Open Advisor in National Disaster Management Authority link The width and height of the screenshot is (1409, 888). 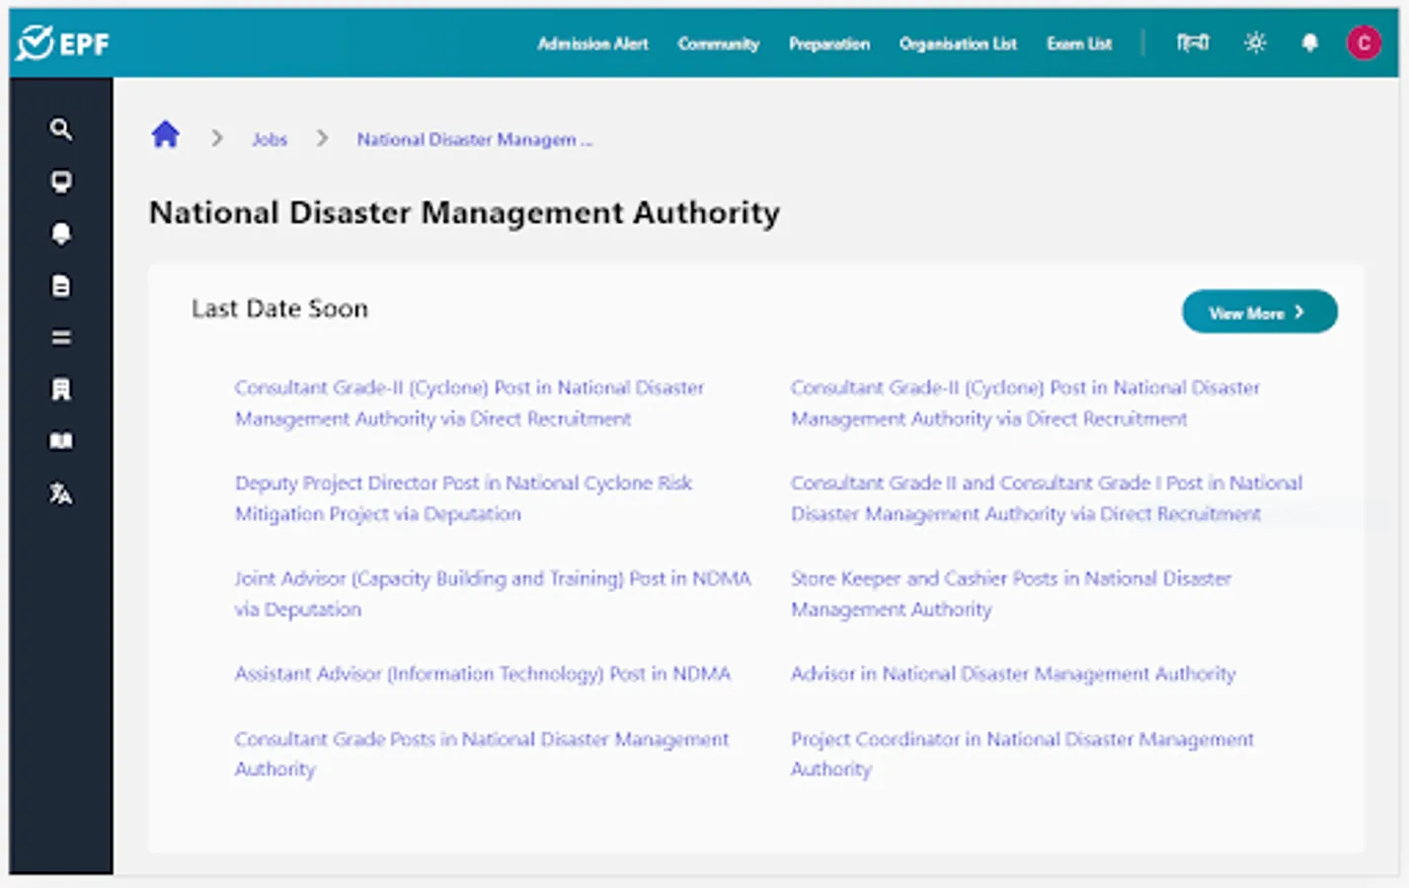[x=1013, y=674]
